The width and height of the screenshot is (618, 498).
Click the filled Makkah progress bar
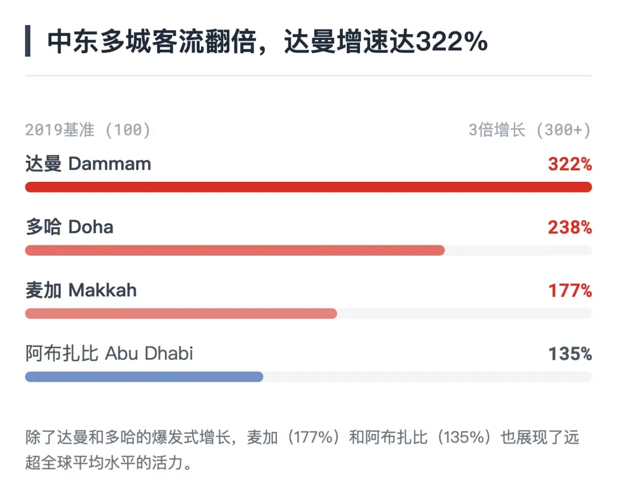click(181, 314)
